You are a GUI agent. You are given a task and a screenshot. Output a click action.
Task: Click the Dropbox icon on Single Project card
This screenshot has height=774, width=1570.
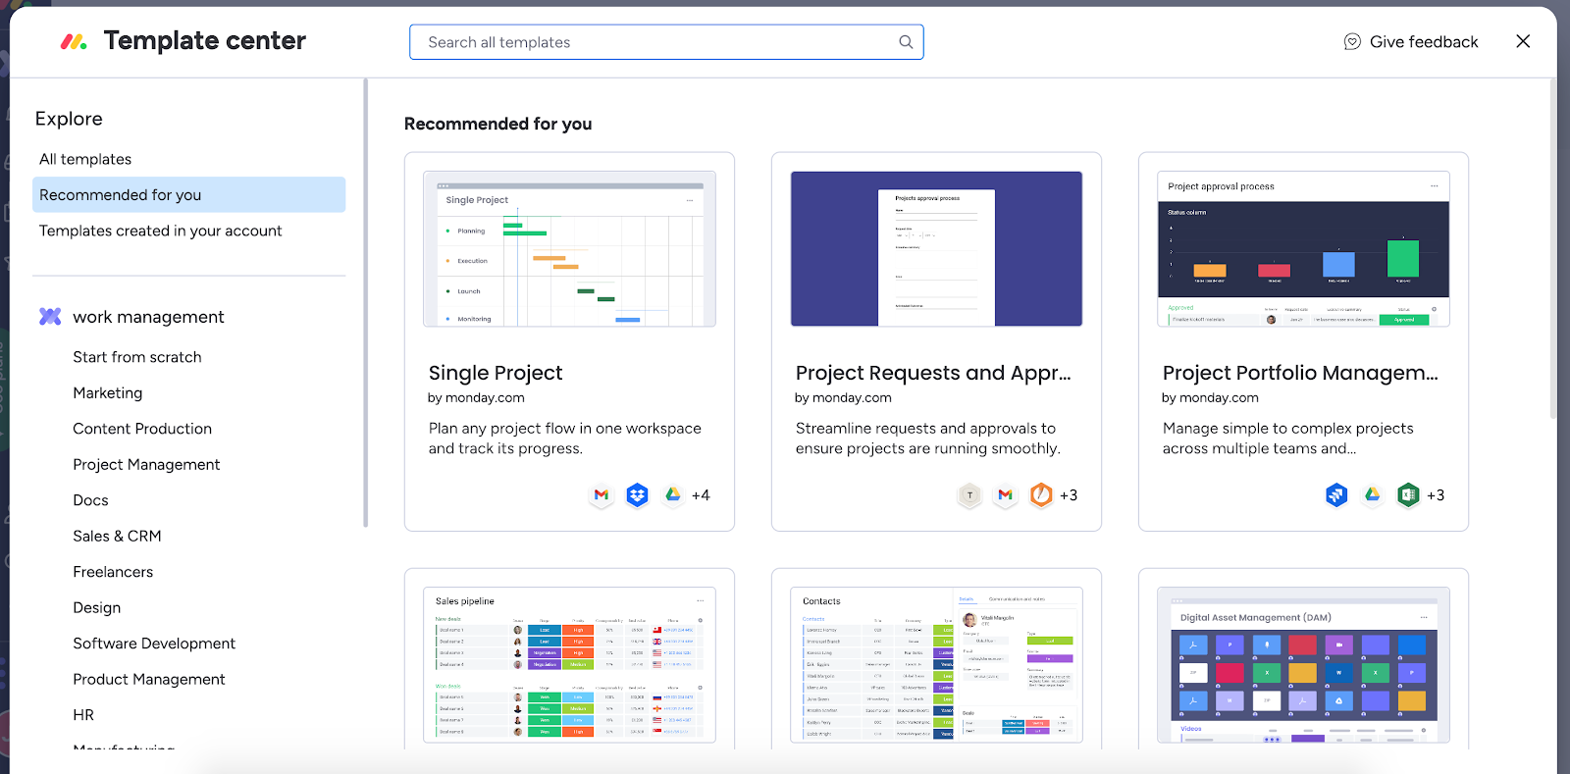pyautogui.click(x=638, y=495)
